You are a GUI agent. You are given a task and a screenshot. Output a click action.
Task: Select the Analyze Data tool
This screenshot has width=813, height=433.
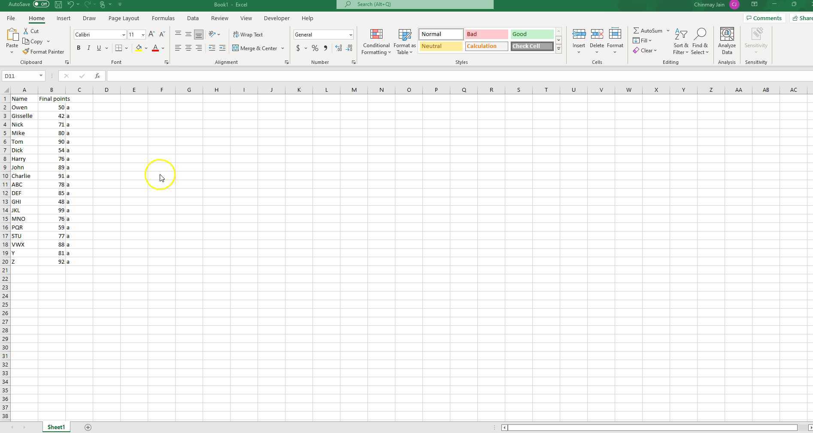pos(726,41)
